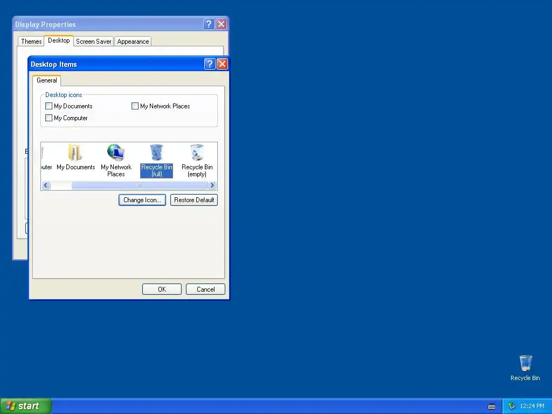Image resolution: width=552 pixels, height=414 pixels.
Task: Close the Display Properties window
Action: coord(221,24)
